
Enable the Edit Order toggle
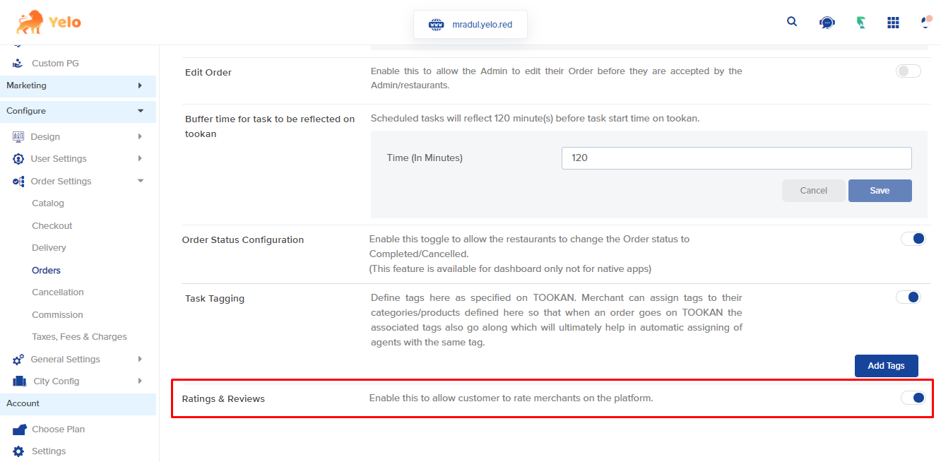pyautogui.click(x=908, y=71)
